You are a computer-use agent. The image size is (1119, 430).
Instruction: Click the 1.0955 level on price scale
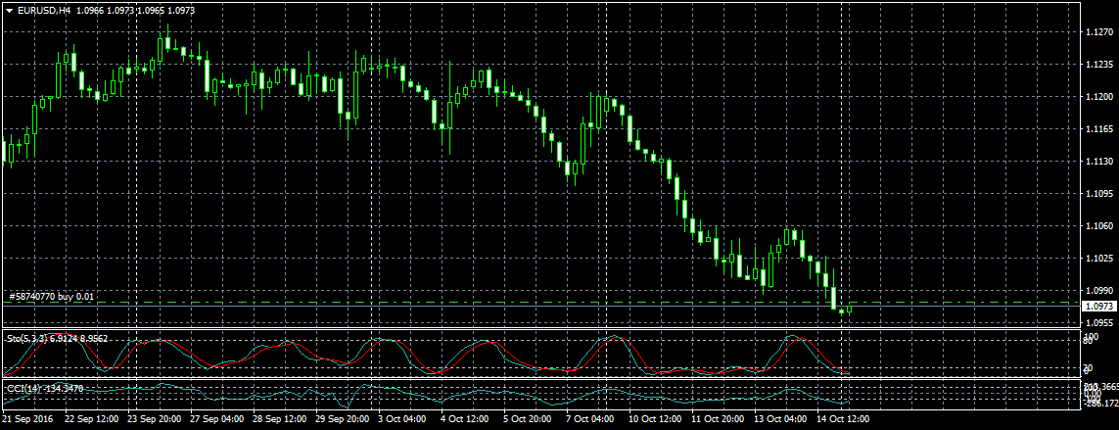point(1098,322)
